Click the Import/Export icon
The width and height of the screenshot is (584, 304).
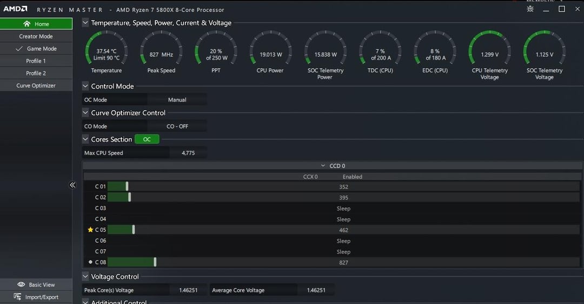tap(17, 296)
